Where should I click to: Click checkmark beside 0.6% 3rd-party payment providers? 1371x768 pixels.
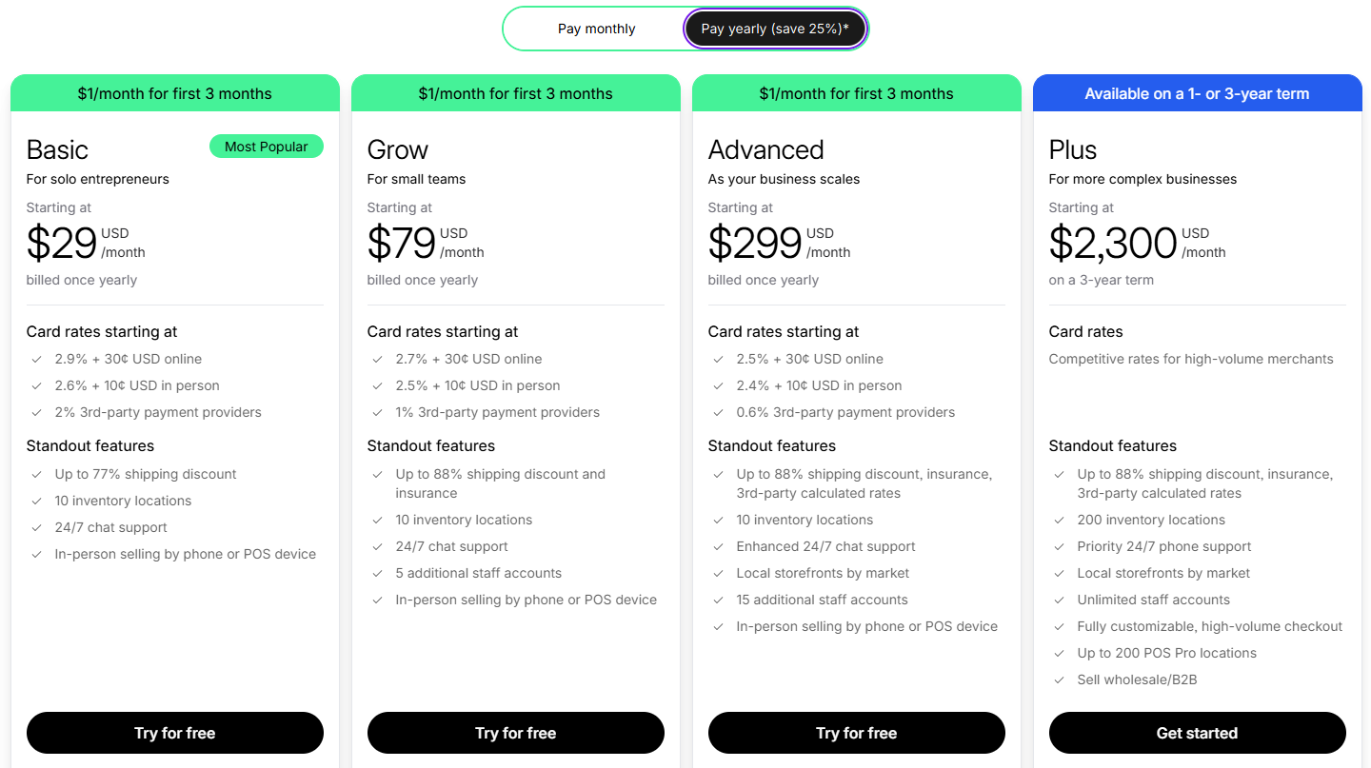coord(719,412)
